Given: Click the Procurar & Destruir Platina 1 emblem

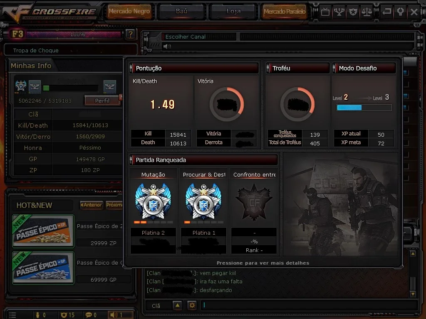Looking at the screenshot, I should coord(203,201).
